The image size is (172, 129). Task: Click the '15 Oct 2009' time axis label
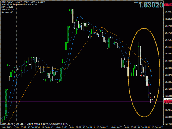pos(6,127)
